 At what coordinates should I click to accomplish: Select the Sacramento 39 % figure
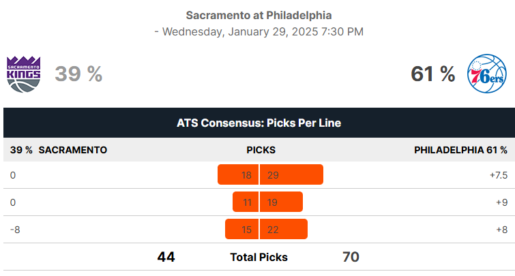pos(78,74)
